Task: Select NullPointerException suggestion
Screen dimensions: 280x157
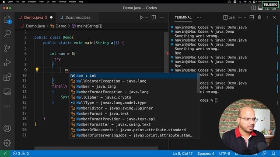Action: (135, 81)
